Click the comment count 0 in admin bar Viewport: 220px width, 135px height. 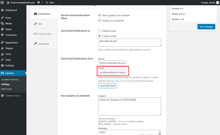[42, 2]
